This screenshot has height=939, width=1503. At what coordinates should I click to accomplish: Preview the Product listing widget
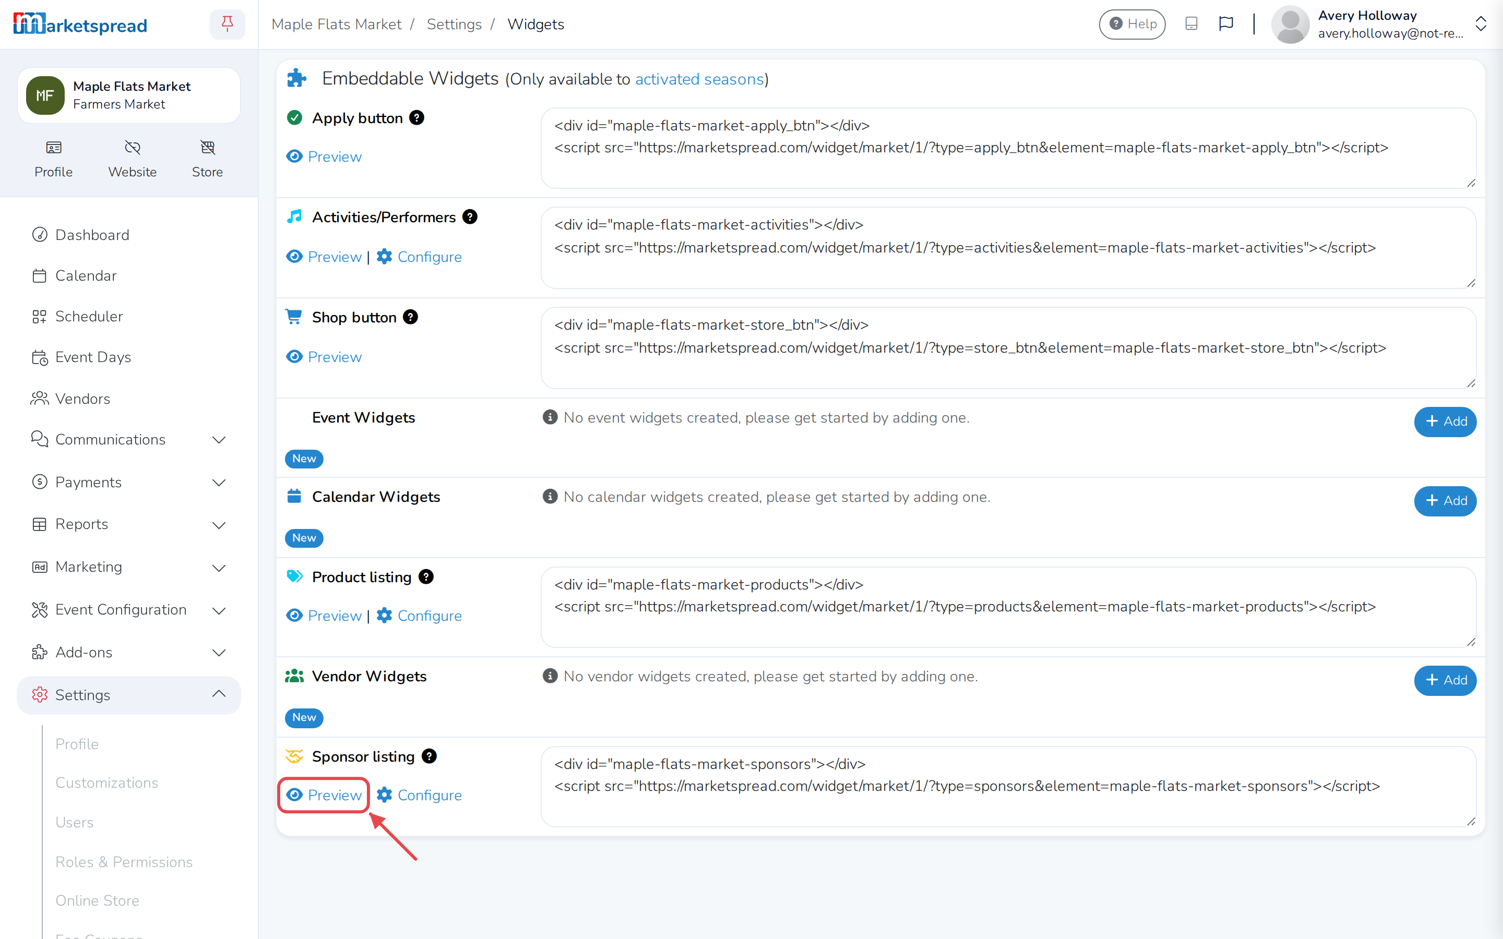click(x=324, y=616)
